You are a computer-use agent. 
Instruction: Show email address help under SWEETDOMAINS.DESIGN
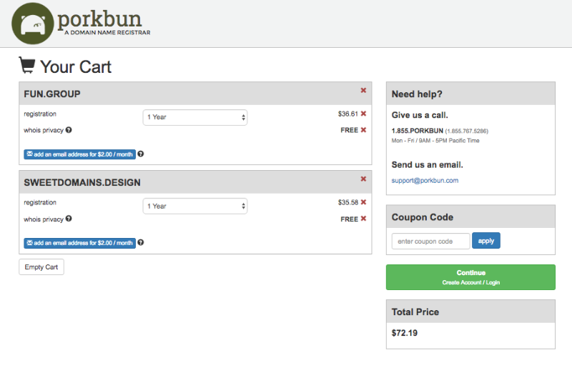(141, 242)
